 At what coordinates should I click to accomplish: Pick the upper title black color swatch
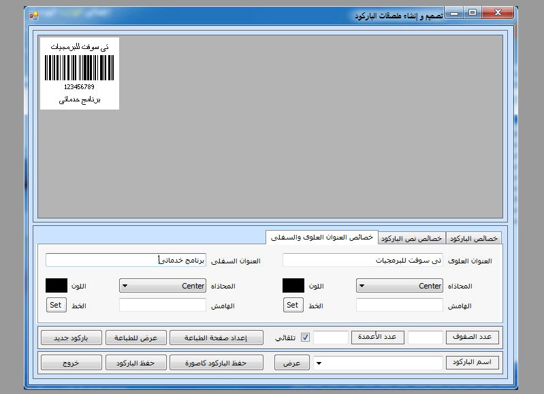coord(293,285)
